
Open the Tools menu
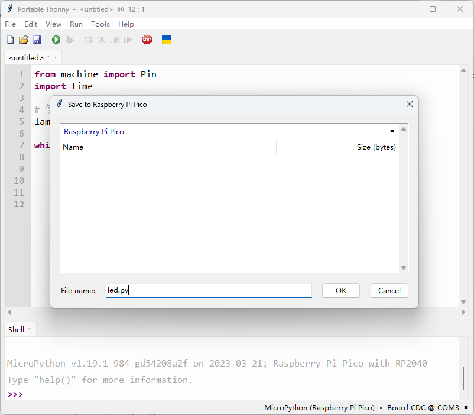click(x=100, y=24)
